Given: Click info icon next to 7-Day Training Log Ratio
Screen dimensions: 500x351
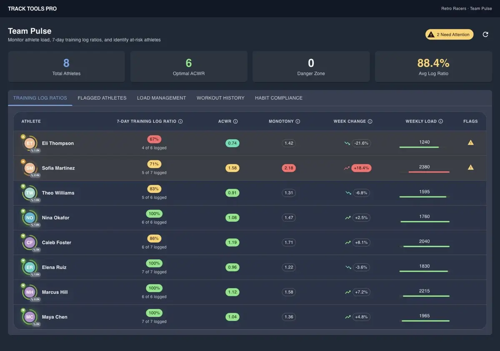Looking at the screenshot, I should (180, 121).
